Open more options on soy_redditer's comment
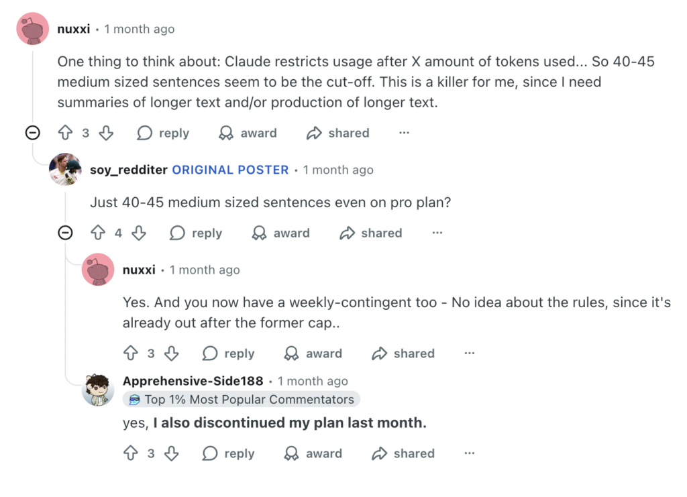The width and height of the screenshot is (687, 497). (x=437, y=233)
